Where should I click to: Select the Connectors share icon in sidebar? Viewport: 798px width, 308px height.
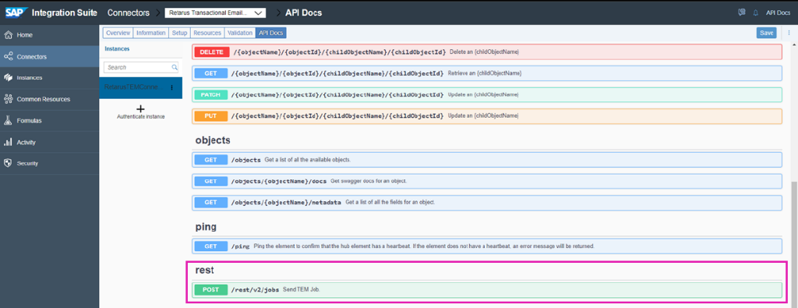click(8, 56)
